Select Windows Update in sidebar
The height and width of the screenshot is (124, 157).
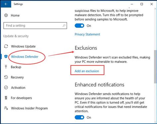(x=23, y=46)
